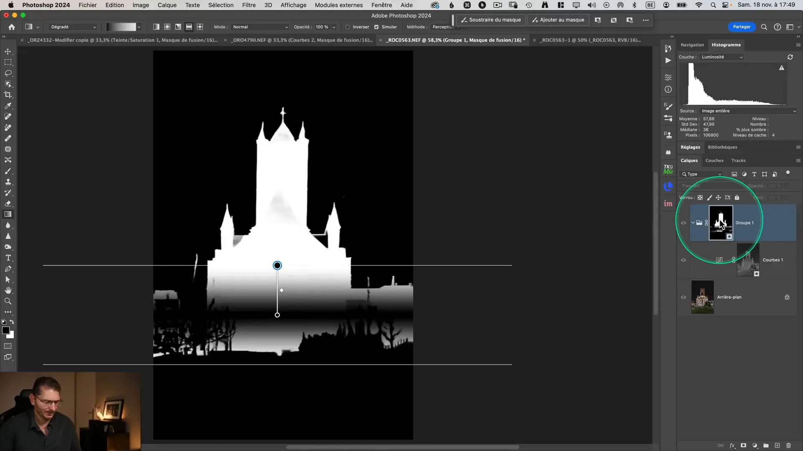Viewport: 803px width, 451px height.
Task: Create new adjustment layer icon
Action: tap(754, 446)
